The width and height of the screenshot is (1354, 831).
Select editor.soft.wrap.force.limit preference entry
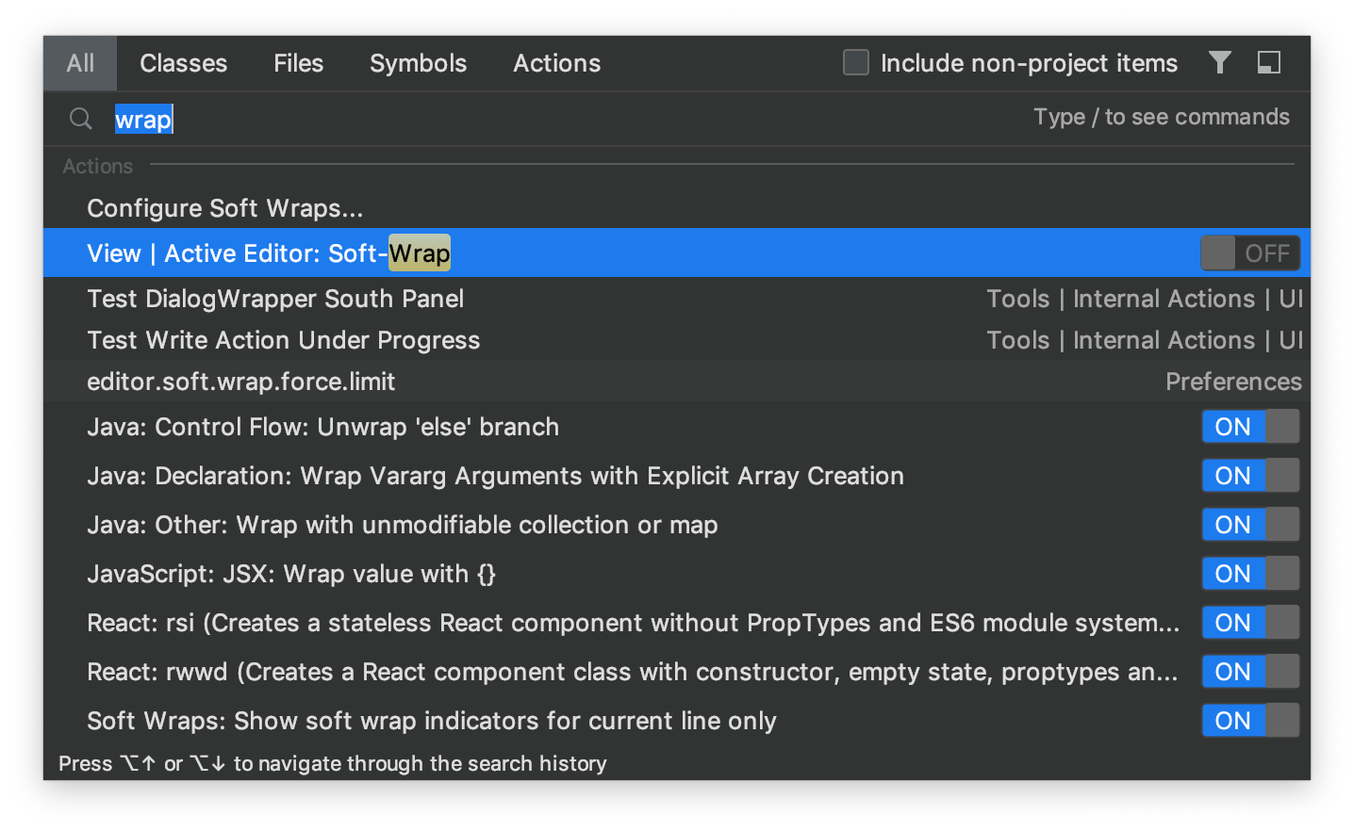pyautogui.click(x=677, y=381)
